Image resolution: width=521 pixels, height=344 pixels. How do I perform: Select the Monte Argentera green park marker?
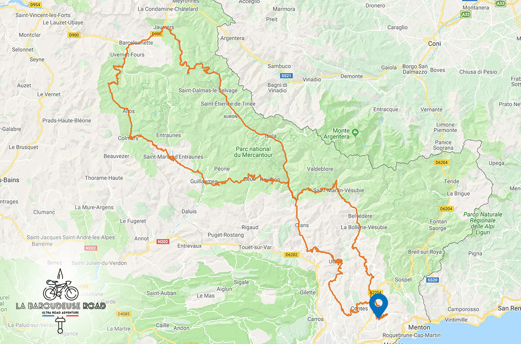tap(355, 133)
